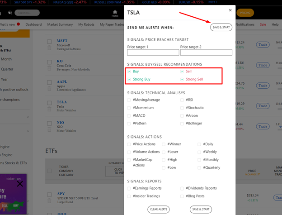The width and height of the screenshot is (282, 215).
Task: Check #Earnings Reports alert
Action: pyautogui.click(x=129, y=188)
